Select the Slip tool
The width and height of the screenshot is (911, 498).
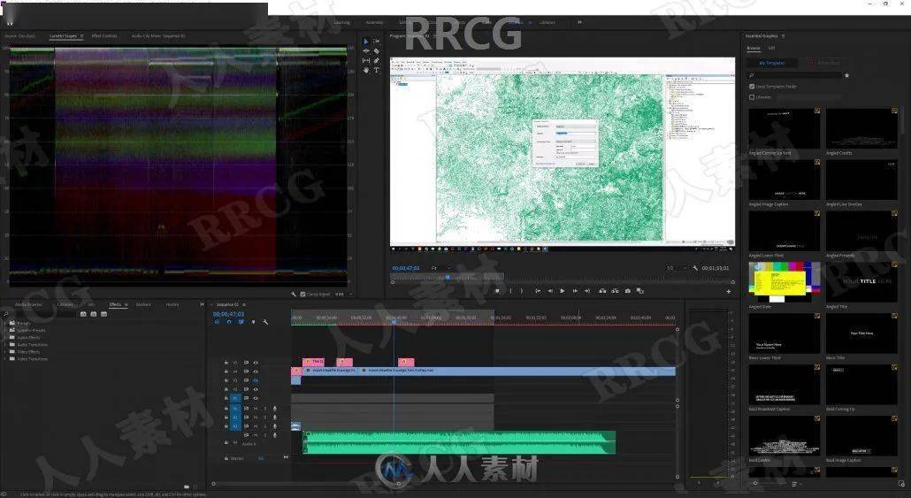(365, 60)
